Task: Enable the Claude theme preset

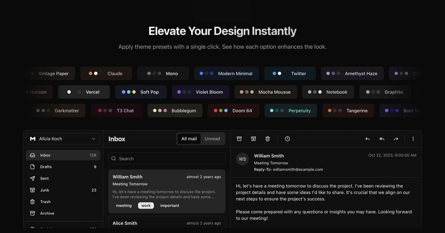Action: click(106, 73)
